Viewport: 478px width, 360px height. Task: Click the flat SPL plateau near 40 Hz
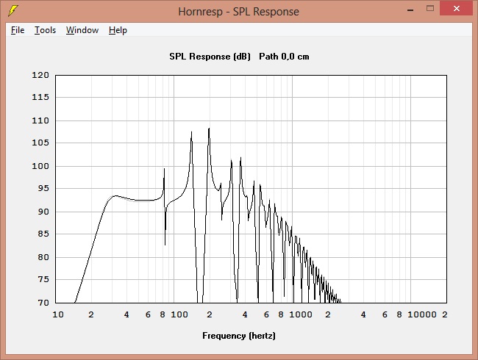pyautogui.click(x=128, y=198)
